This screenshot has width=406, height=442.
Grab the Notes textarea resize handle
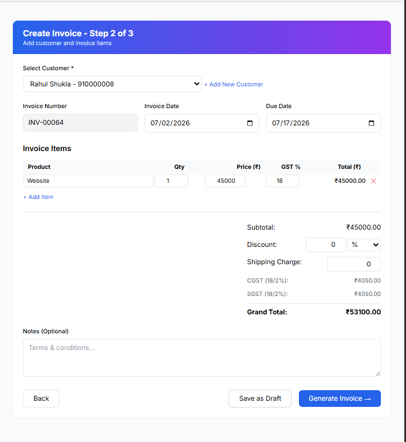pyautogui.click(x=378, y=373)
